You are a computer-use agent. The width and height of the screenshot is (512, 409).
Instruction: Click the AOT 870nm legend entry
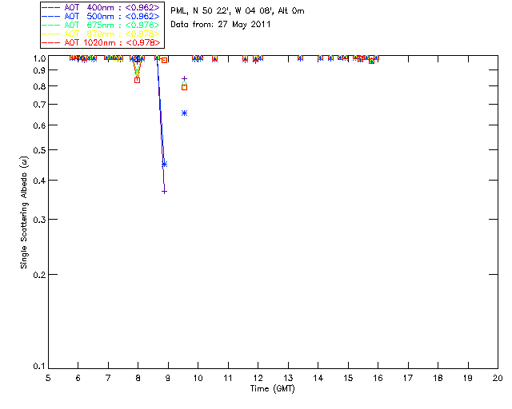(x=102, y=34)
